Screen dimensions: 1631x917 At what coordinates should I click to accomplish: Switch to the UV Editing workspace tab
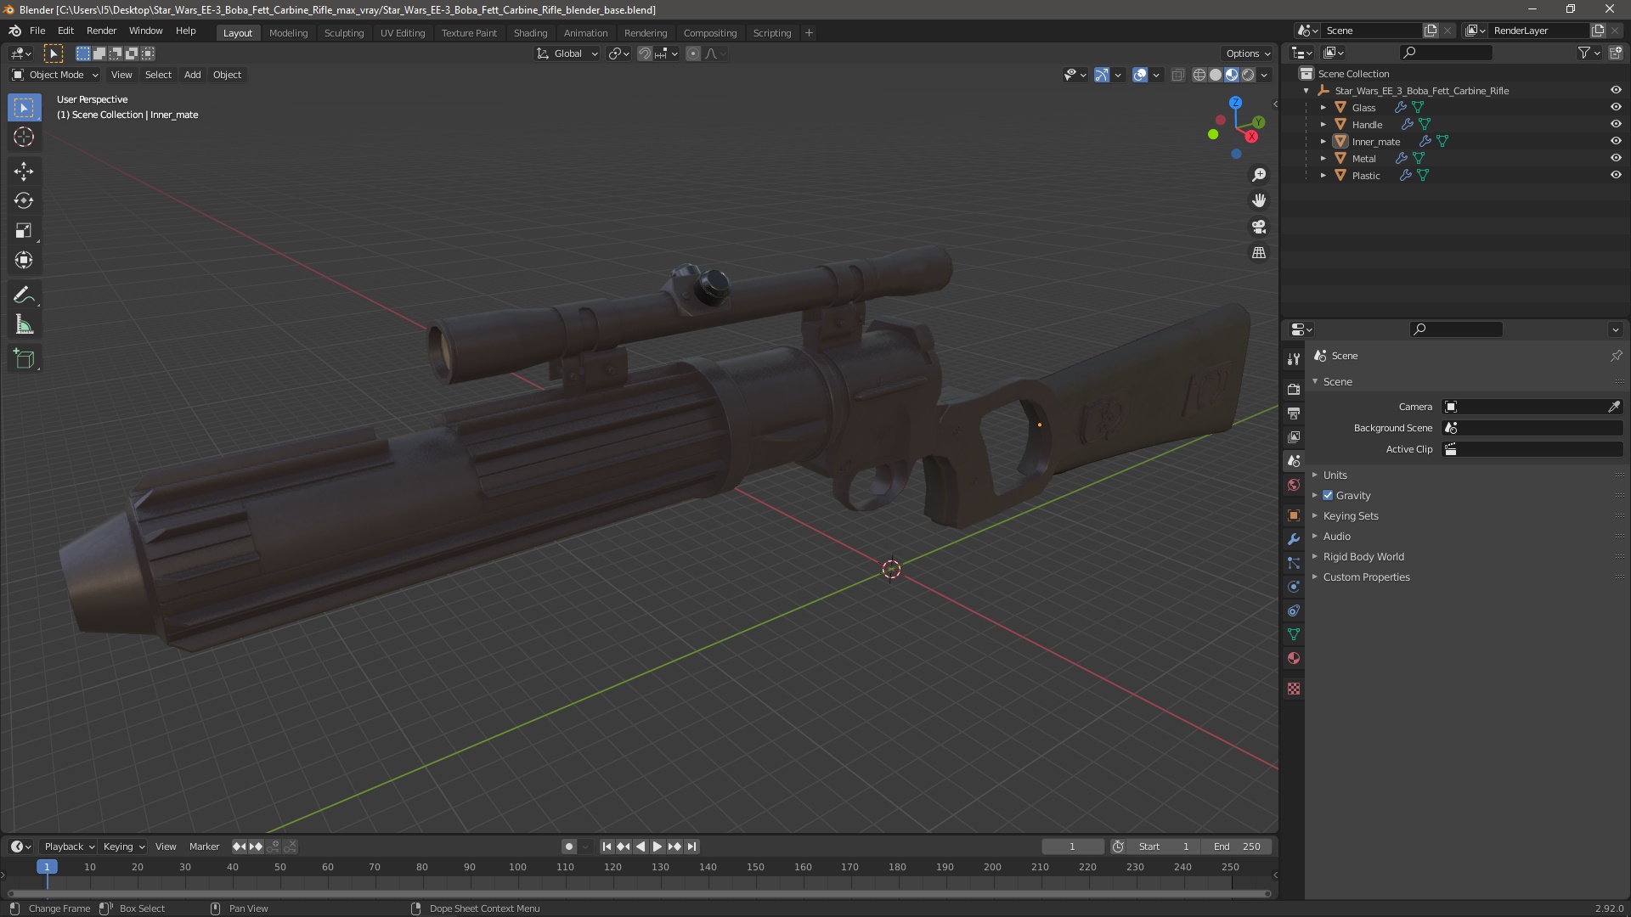tap(403, 32)
